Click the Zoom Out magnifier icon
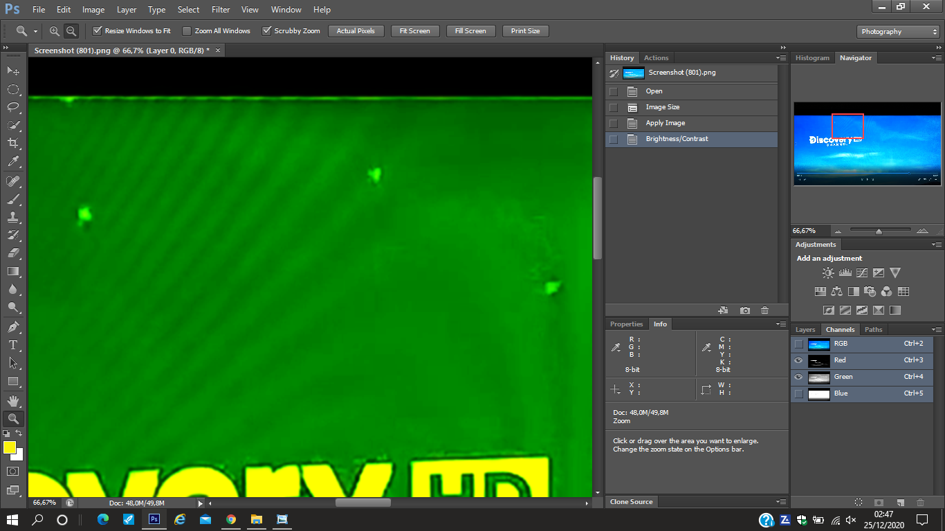This screenshot has height=531, width=945. pyautogui.click(x=71, y=31)
